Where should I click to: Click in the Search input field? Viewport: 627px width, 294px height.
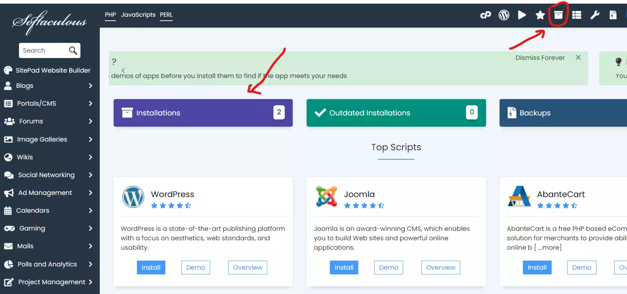(x=44, y=50)
